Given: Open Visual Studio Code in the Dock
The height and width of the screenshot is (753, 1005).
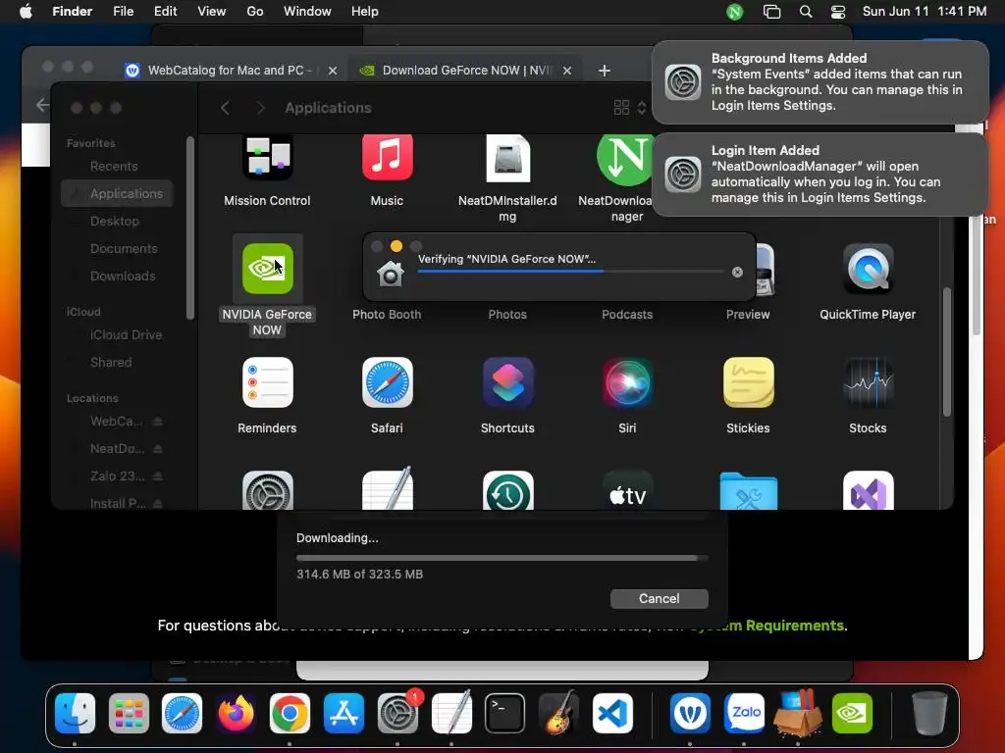Looking at the screenshot, I should pos(612,713).
